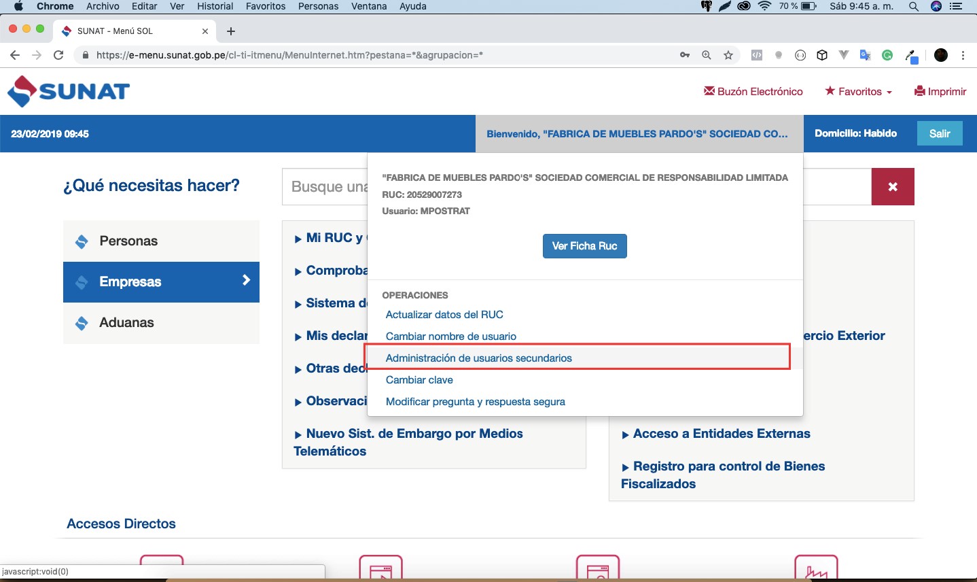Open Chrome three-dot menu
This screenshot has height=582, width=977.
[963, 56]
